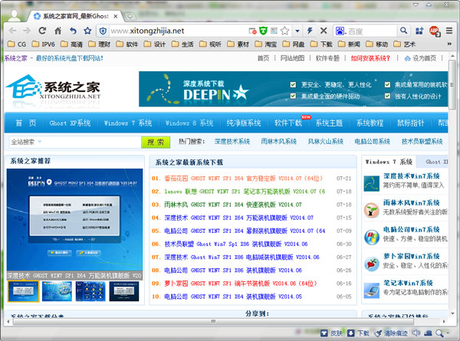Screen dimensions: 460x341
Task: Open the 软件下载 nav item
Action: [288, 123]
